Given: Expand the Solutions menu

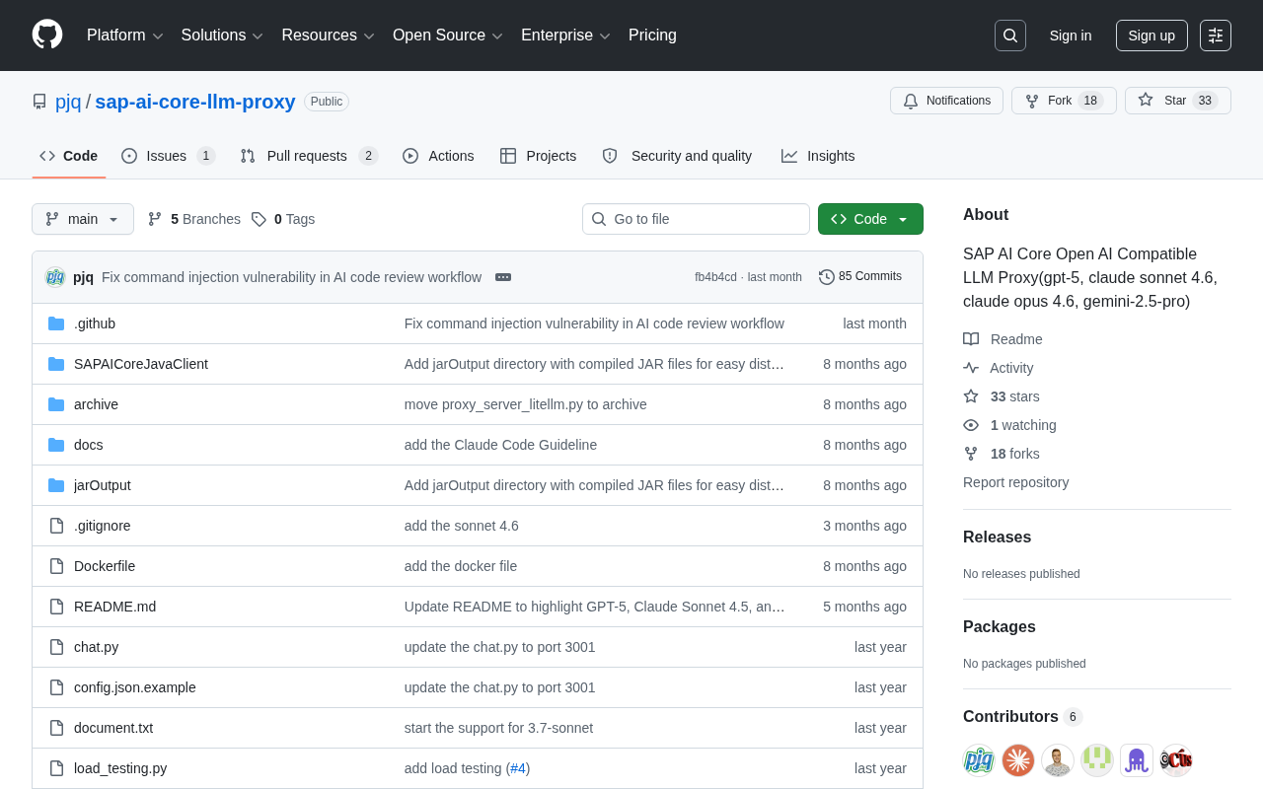Looking at the screenshot, I should 222,36.
